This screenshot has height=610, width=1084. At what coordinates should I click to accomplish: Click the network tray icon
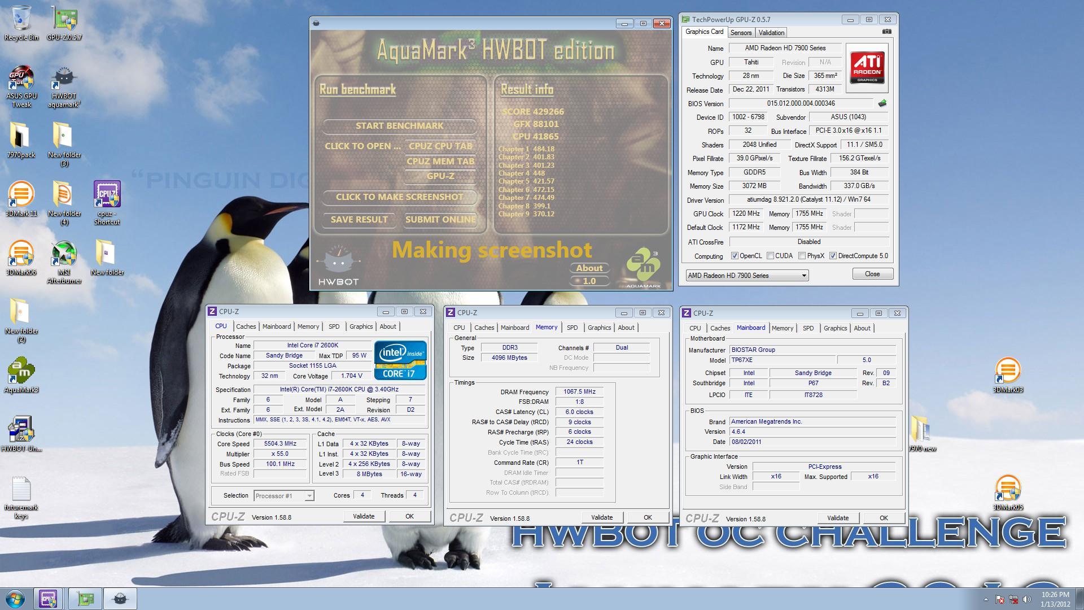click(1013, 599)
